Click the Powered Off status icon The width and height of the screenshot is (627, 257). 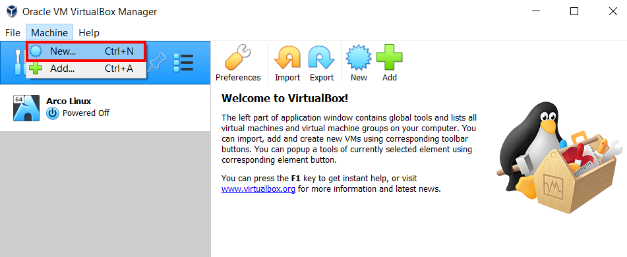point(52,113)
